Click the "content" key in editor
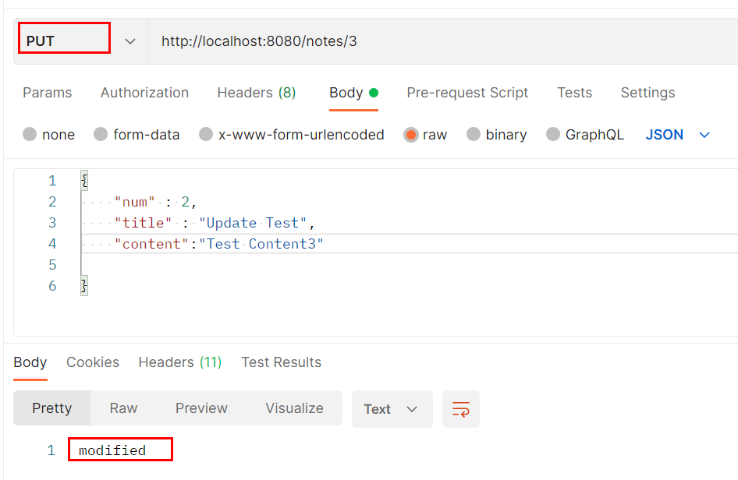The image size is (738, 480). [x=151, y=244]
